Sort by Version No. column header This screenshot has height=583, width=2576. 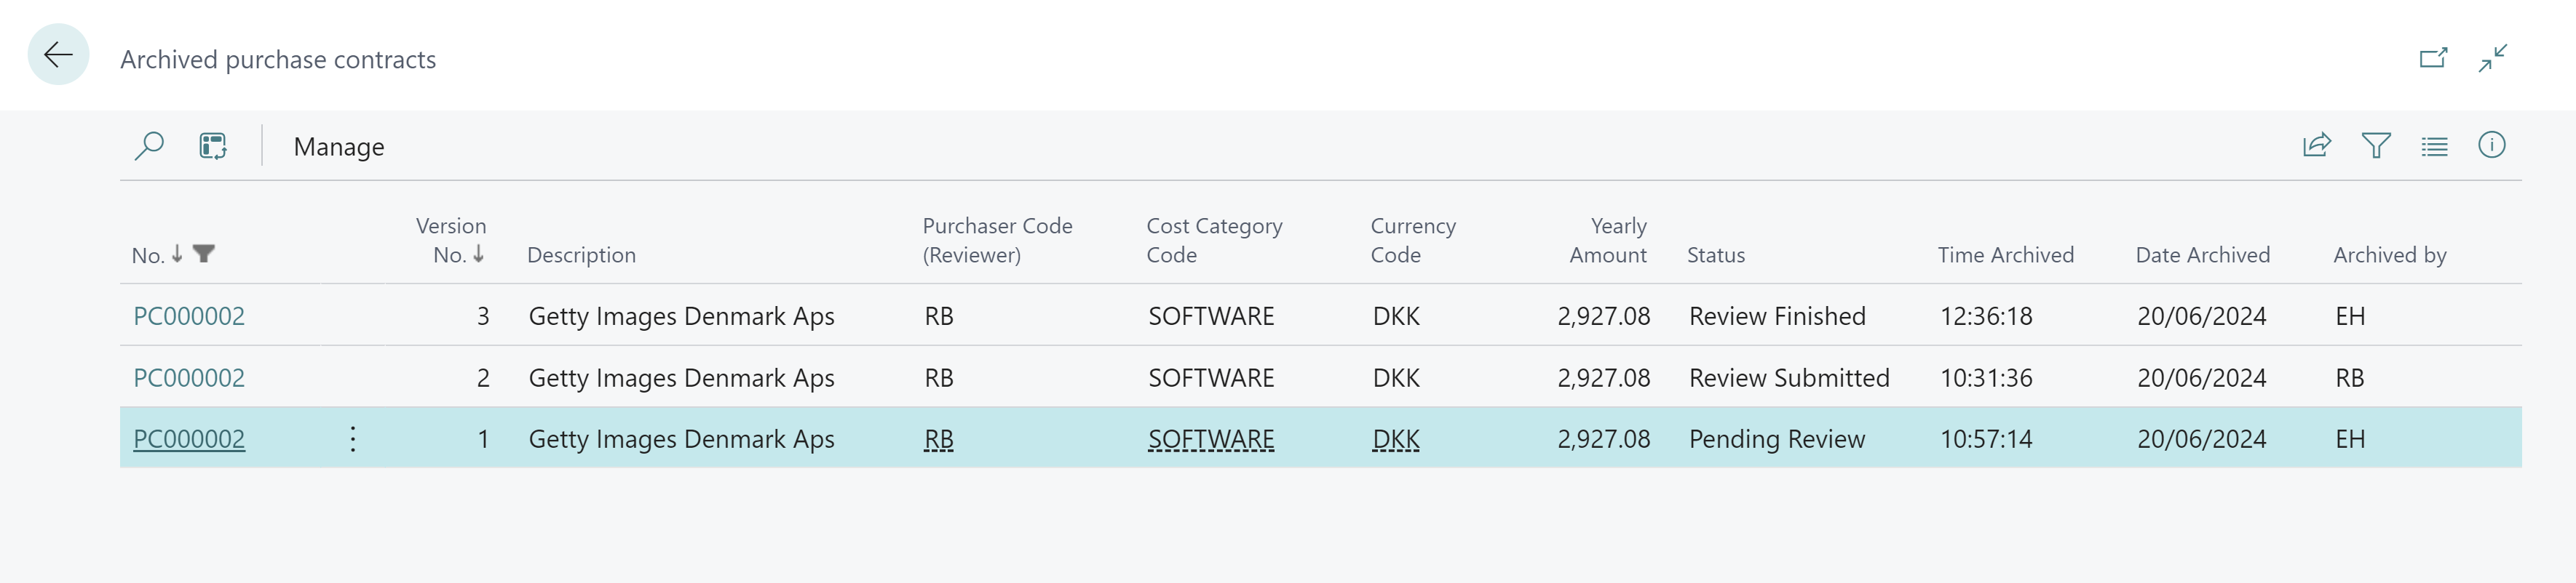click(451, 241)
